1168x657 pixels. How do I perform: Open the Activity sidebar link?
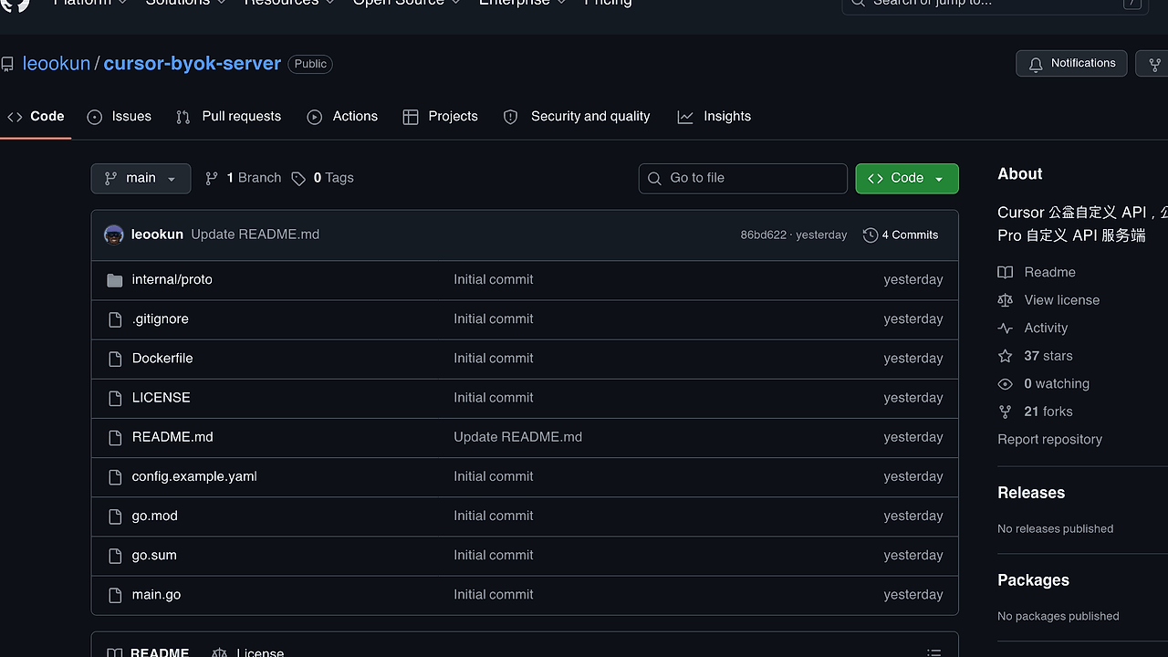click(x=1033, y=328)
